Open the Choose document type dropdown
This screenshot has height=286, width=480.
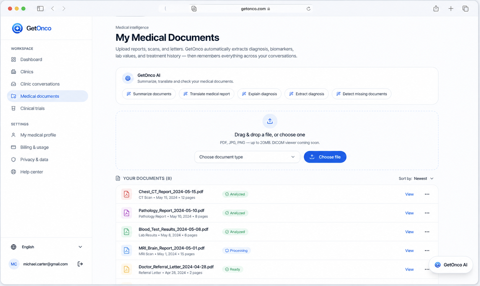(247, 157)
